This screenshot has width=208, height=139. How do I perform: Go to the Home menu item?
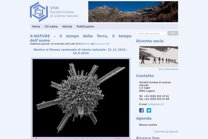pyautogui.click(x=36, y=26)
